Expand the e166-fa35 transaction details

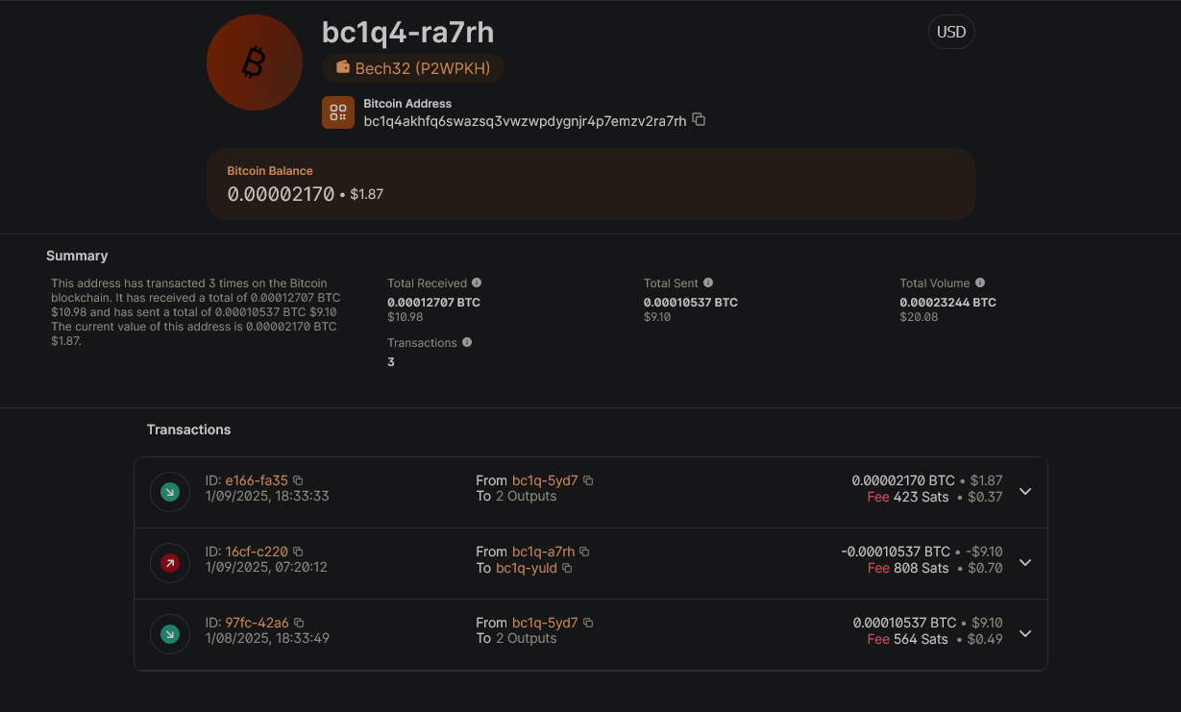point(1025,492)
